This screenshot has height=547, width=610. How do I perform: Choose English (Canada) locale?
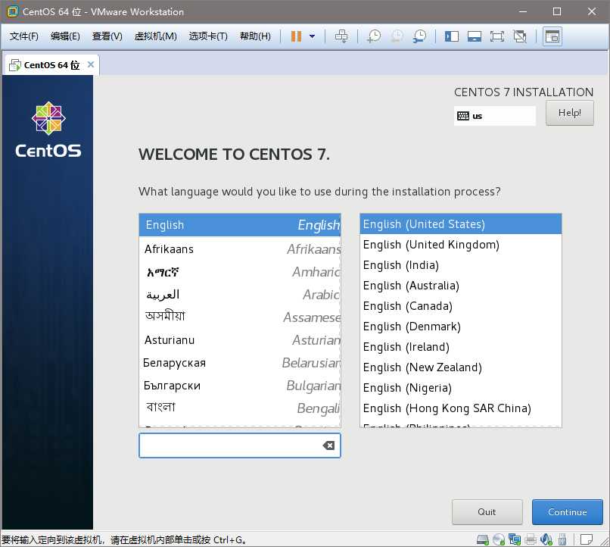(461, 306)
